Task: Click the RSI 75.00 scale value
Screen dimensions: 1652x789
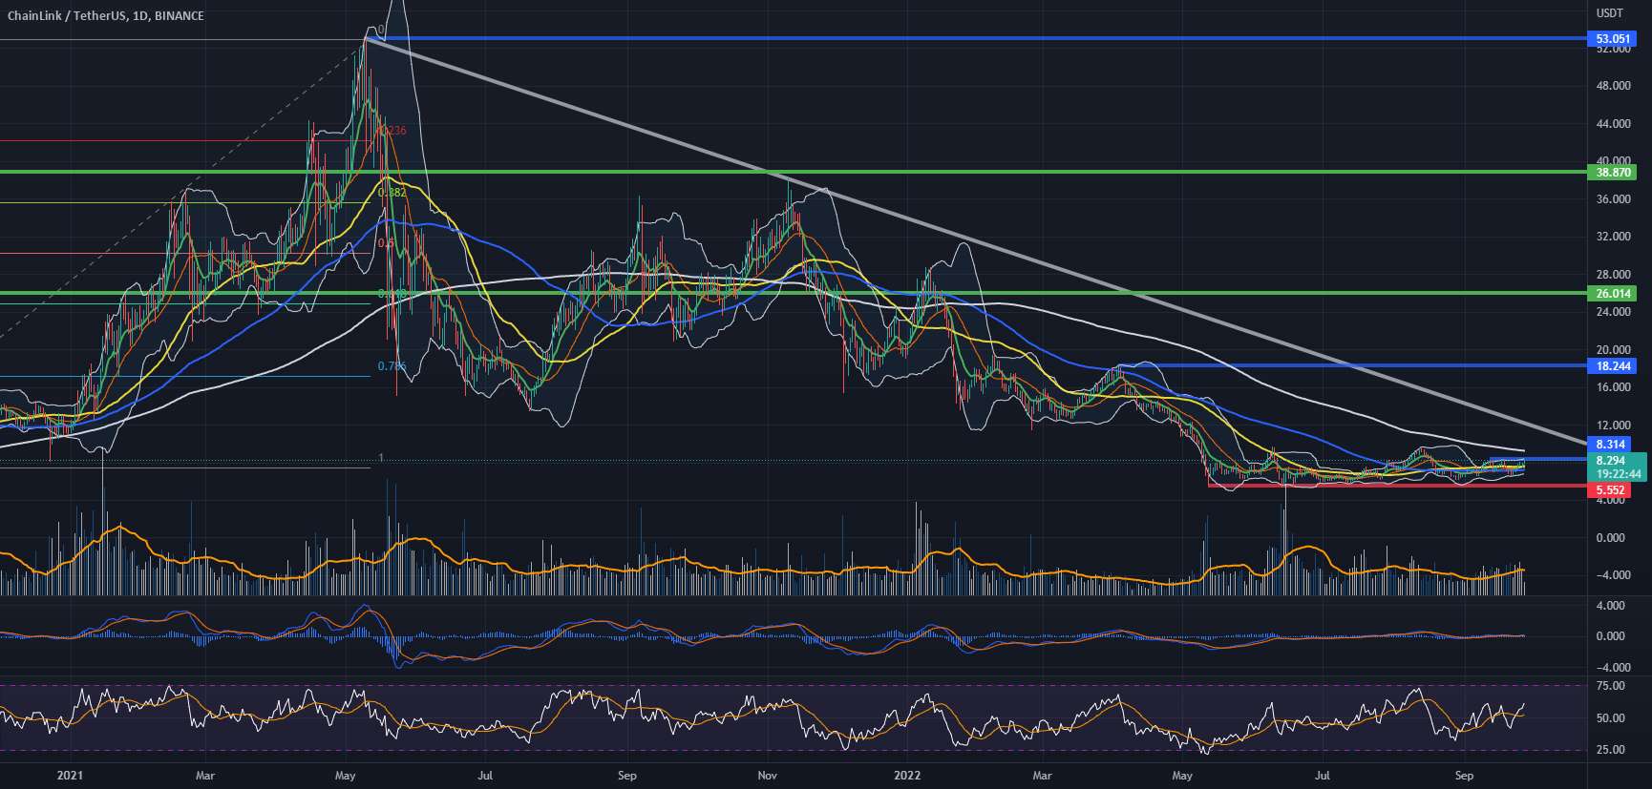Action: (x=1610, y=686)
